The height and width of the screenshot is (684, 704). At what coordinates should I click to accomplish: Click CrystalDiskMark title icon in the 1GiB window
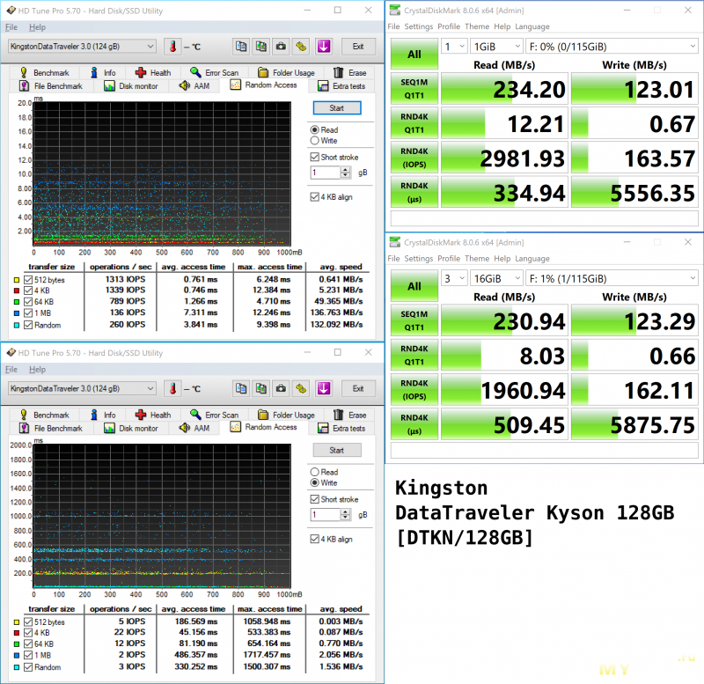pos(394,10)
